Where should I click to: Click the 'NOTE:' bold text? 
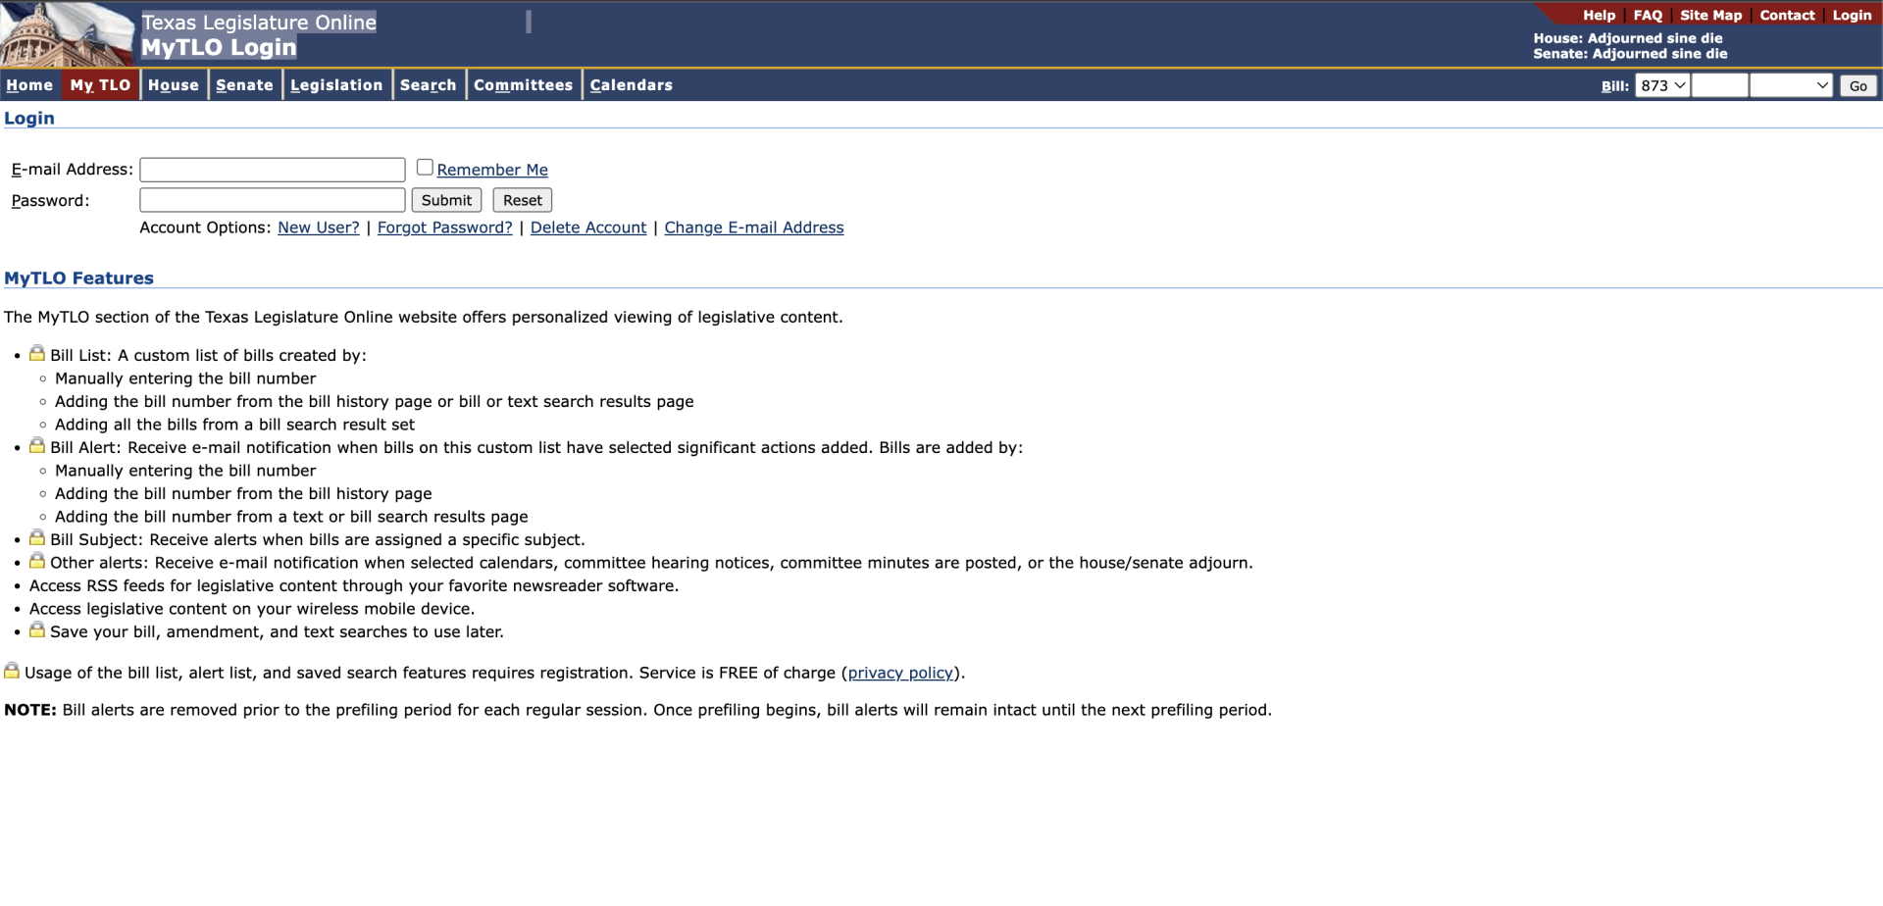pyautogui.click(x=30, y=710)
